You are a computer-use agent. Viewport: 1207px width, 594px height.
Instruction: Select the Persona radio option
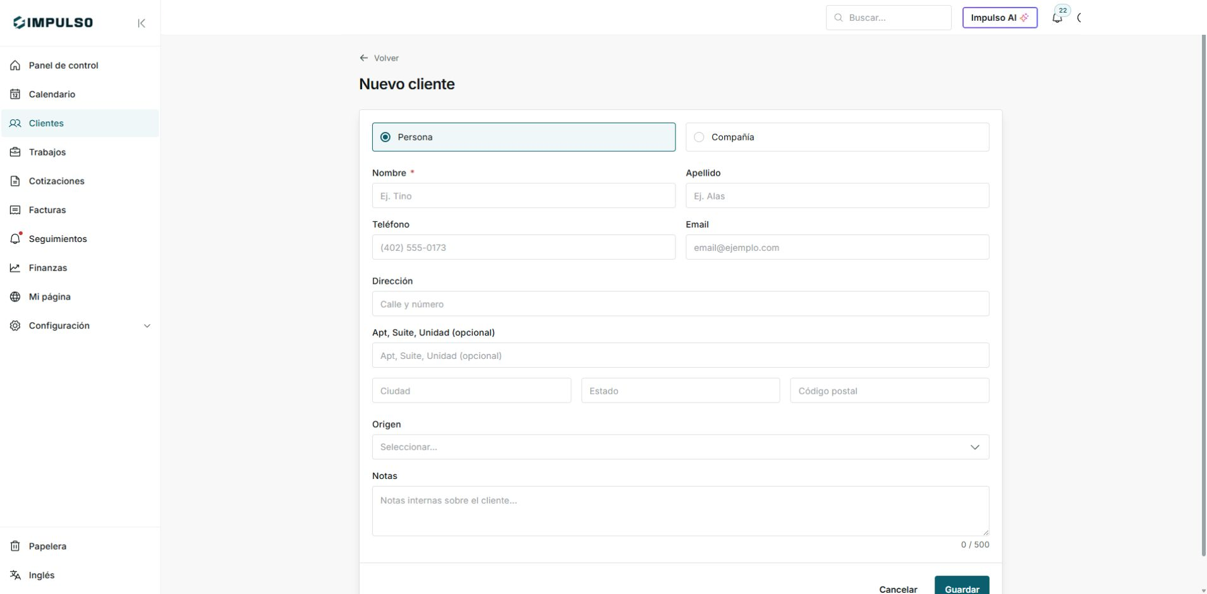524,137
